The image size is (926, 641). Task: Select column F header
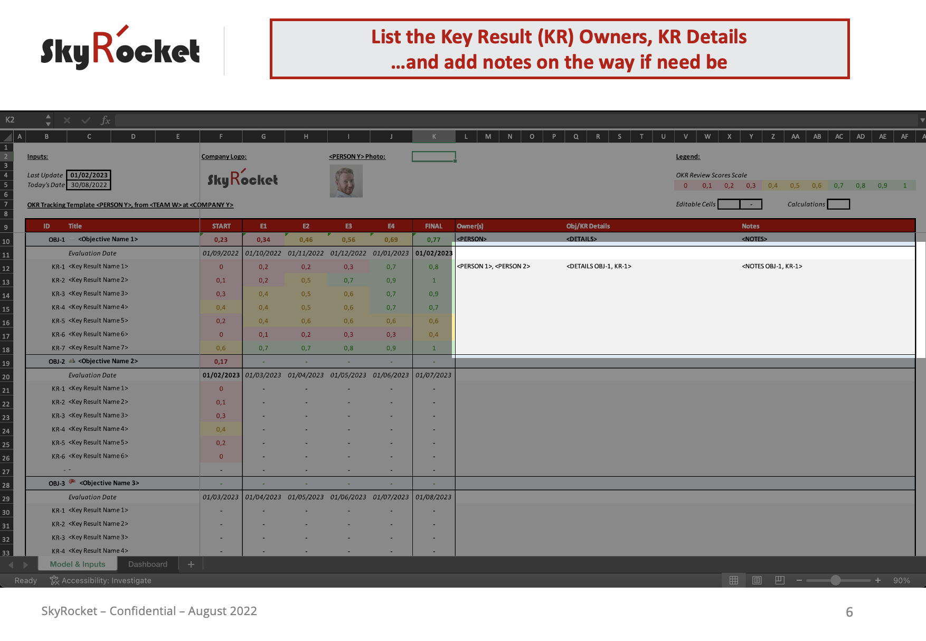click(221, 137)
